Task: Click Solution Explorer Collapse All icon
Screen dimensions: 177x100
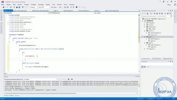Action: [x=160, y=14]
